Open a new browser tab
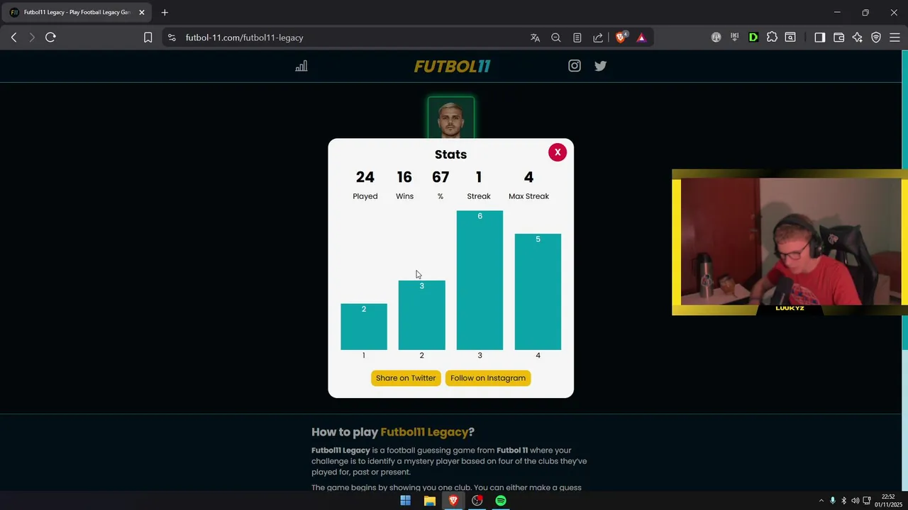Image resolution: width=908 pixels, height=510 pixels. tap(165, 12)
